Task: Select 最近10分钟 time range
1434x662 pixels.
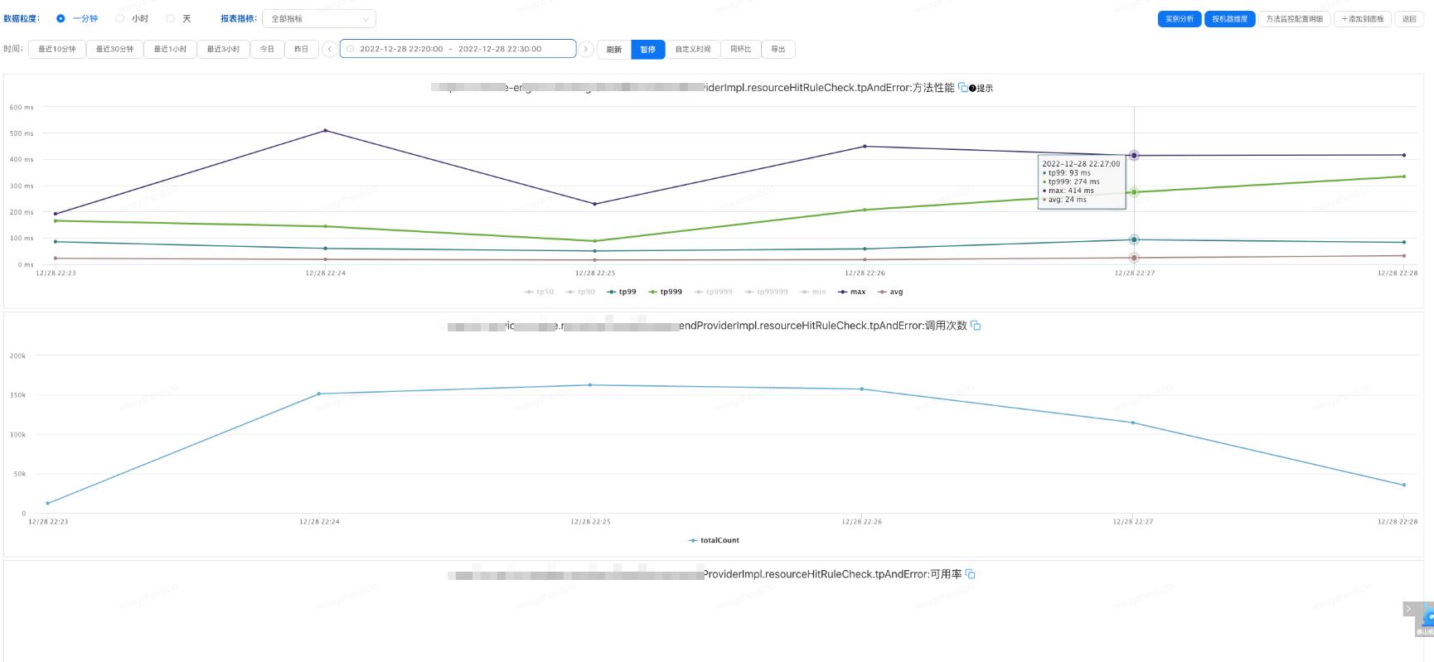Action: pyautogui.click(x=57, y=49)
